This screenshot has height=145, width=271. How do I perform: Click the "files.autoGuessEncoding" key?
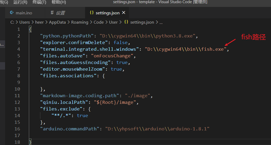pyautogui.click(x=75, y=62)
